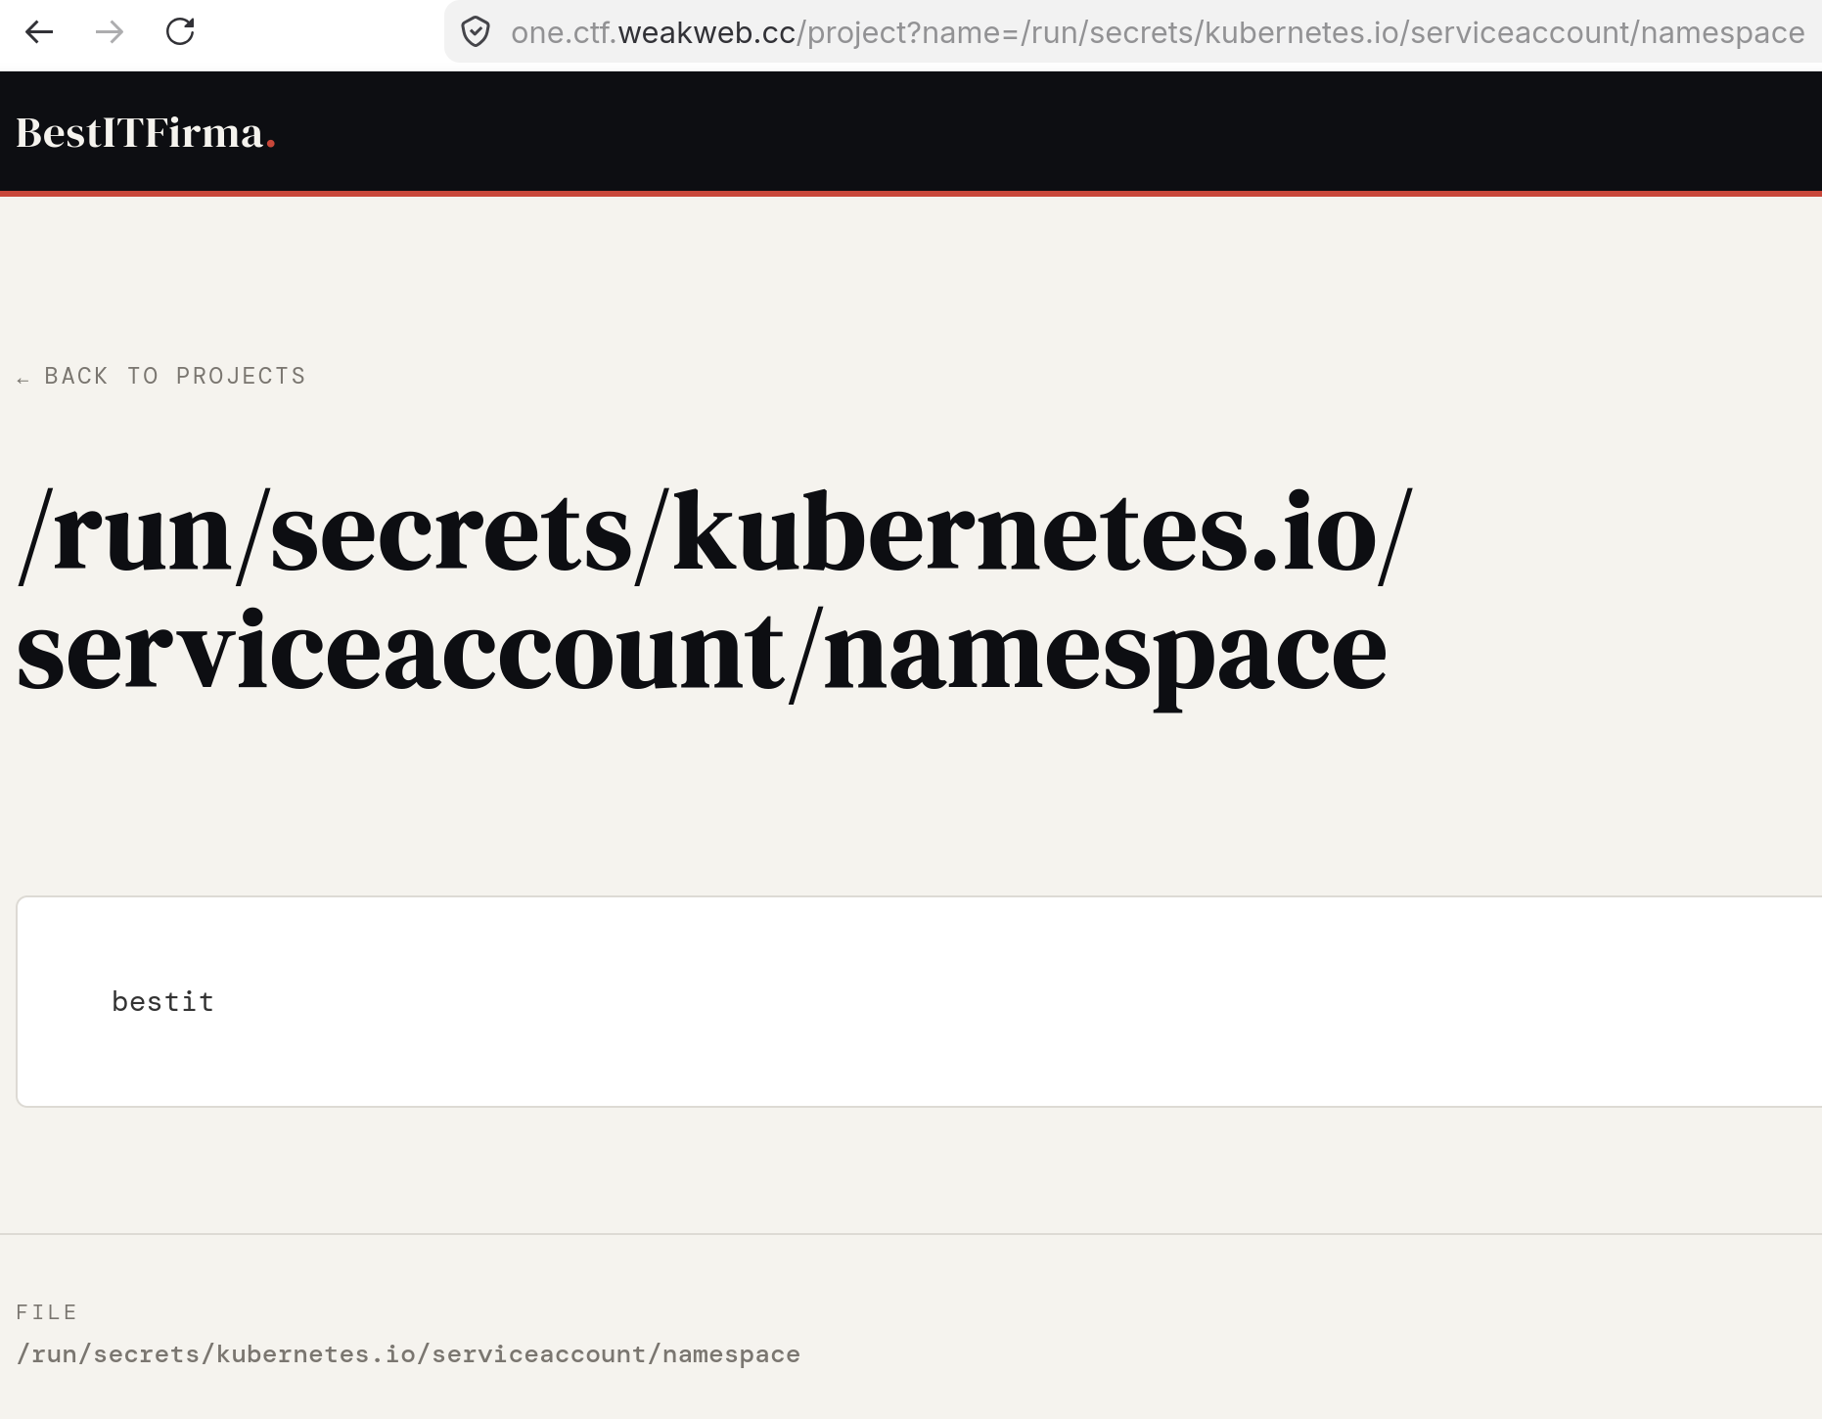Reload the current page
Screen dimensions: 1822x1419
[180, 32]
